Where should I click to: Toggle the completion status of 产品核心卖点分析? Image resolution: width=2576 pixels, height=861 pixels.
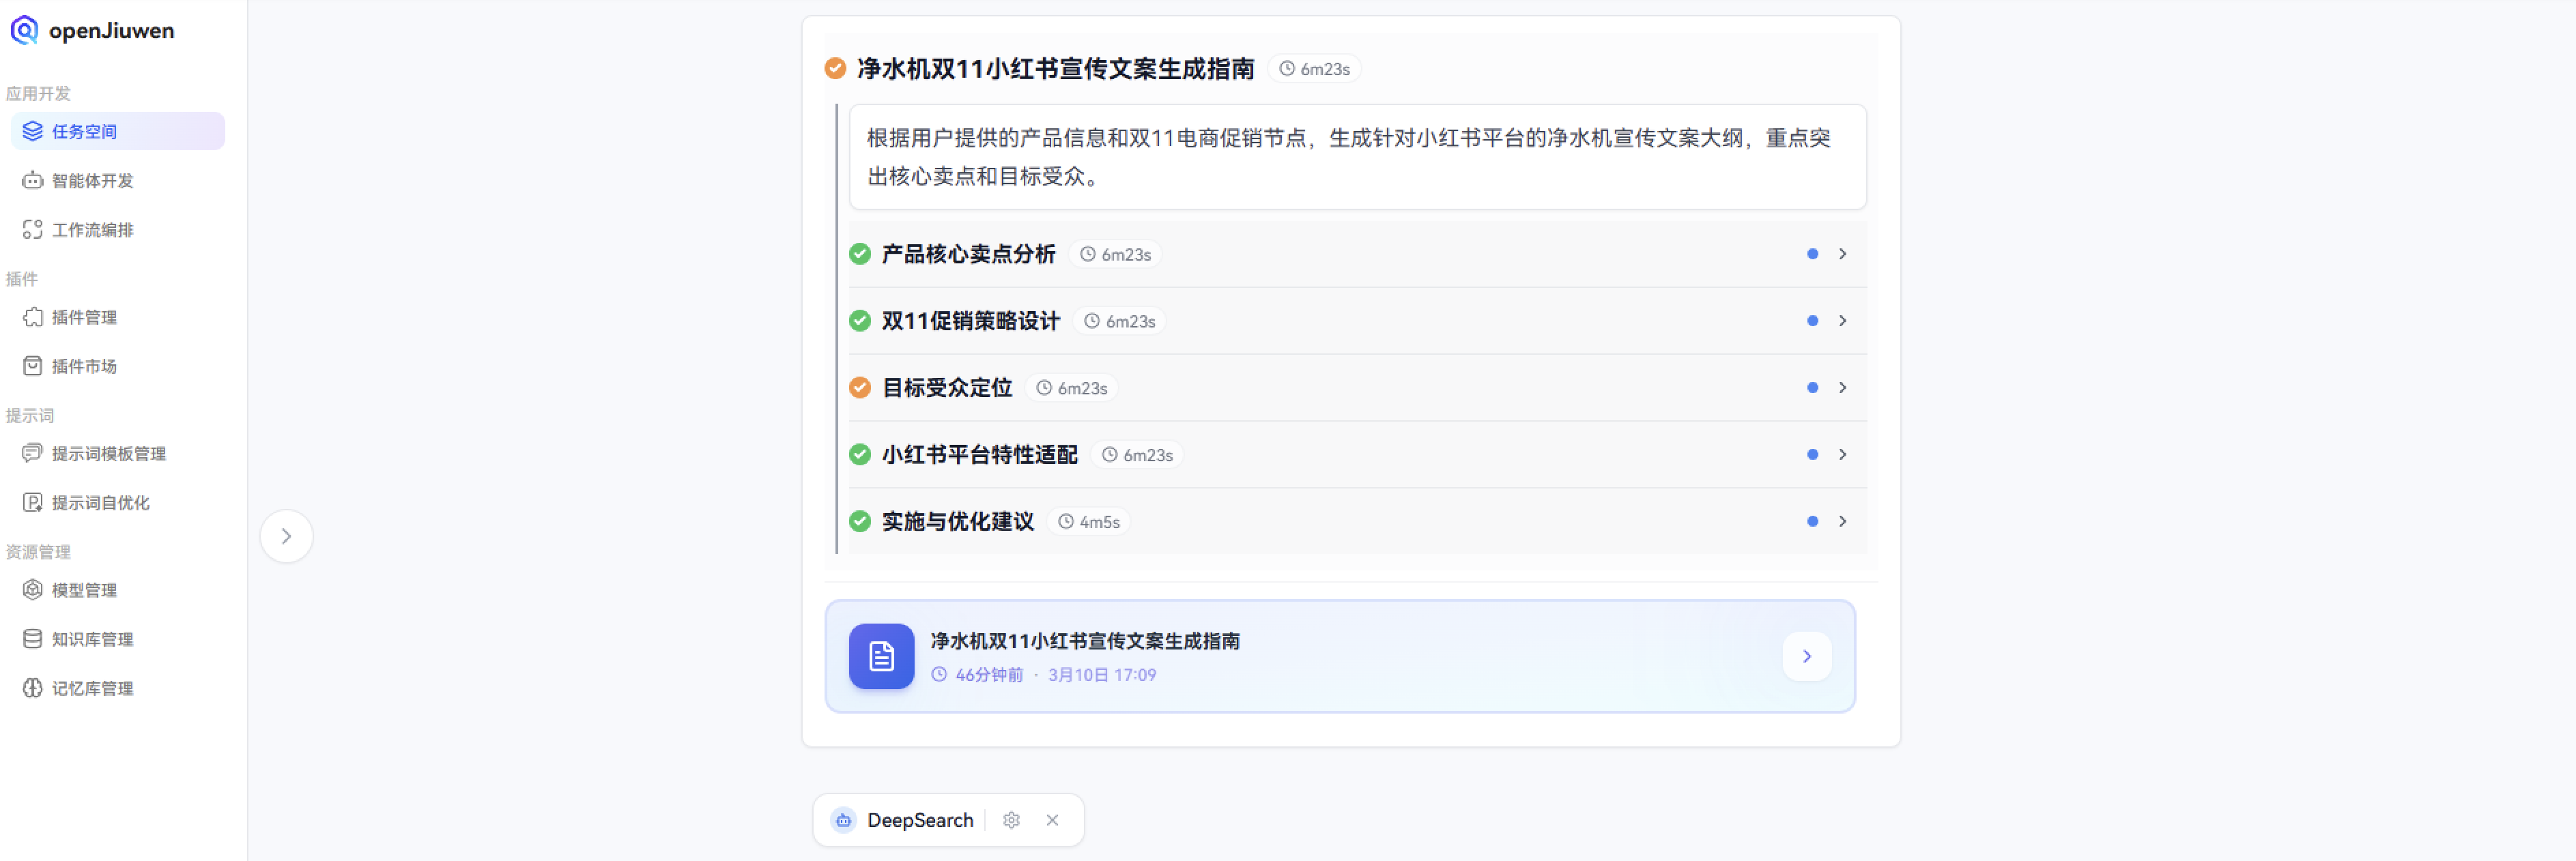(860, 254)
